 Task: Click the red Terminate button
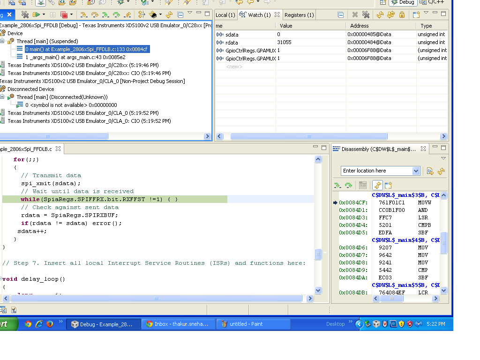point(64,15)
